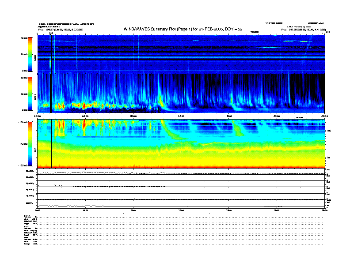This screenshot has height=270, width=350.
Task: Click the 'Cal' marker above RAD2 panel
Action: 51,33
